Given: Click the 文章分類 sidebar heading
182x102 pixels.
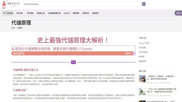Looking at the screenshot, I should [142, 38].
